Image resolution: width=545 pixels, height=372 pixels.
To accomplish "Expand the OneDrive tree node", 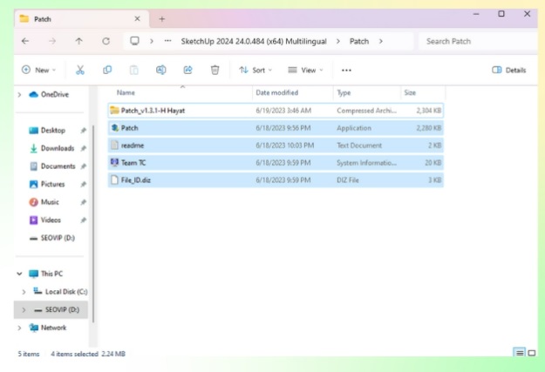I will tap(20, 94).
